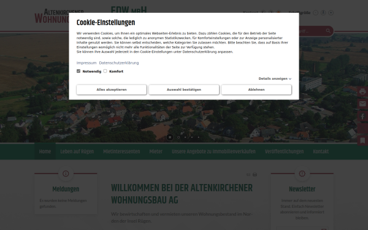Image resolution: width=368 pixels, height=230 pixels.
Task: Click the Newsletter heading
Action: (302, 189)
